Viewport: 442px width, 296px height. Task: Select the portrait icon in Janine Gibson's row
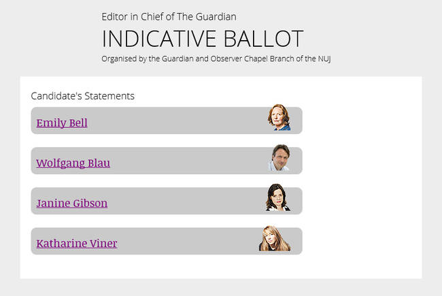278,198
